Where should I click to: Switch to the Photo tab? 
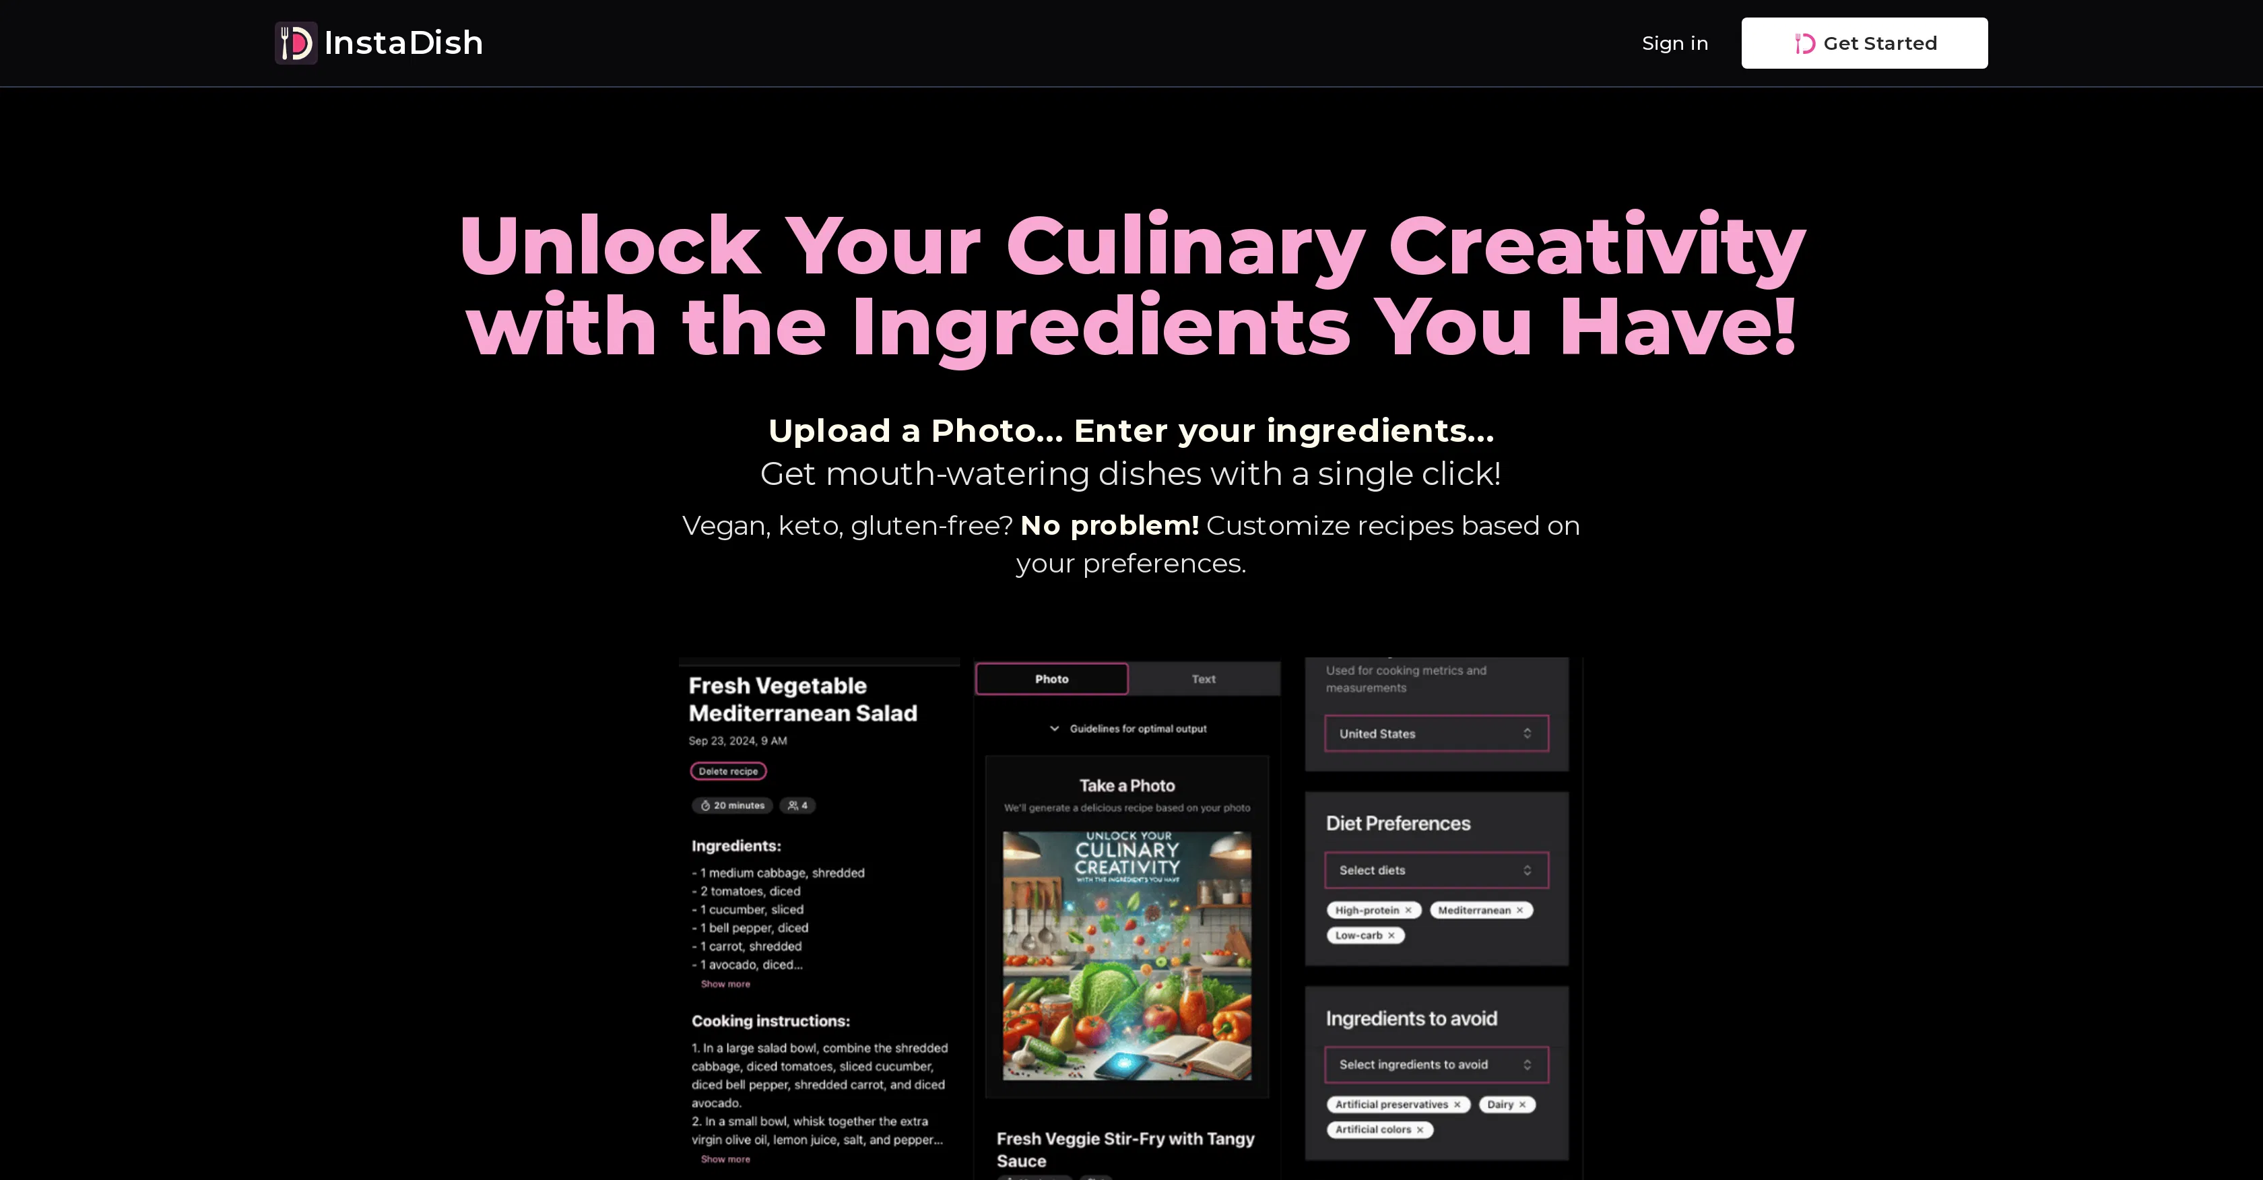tap(1051, 679)
